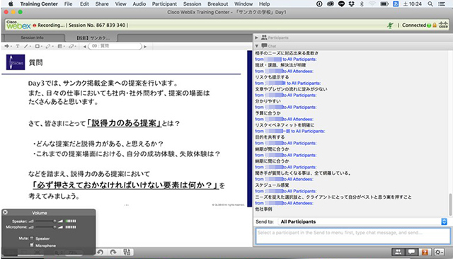Viewport: 453px width, 259px height.
Task: Open the Participants panel icon at bottom right
Action: 398,252
